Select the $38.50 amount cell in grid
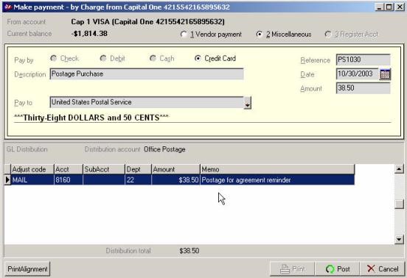The image size is (407, 278). (x=175, y=180)
